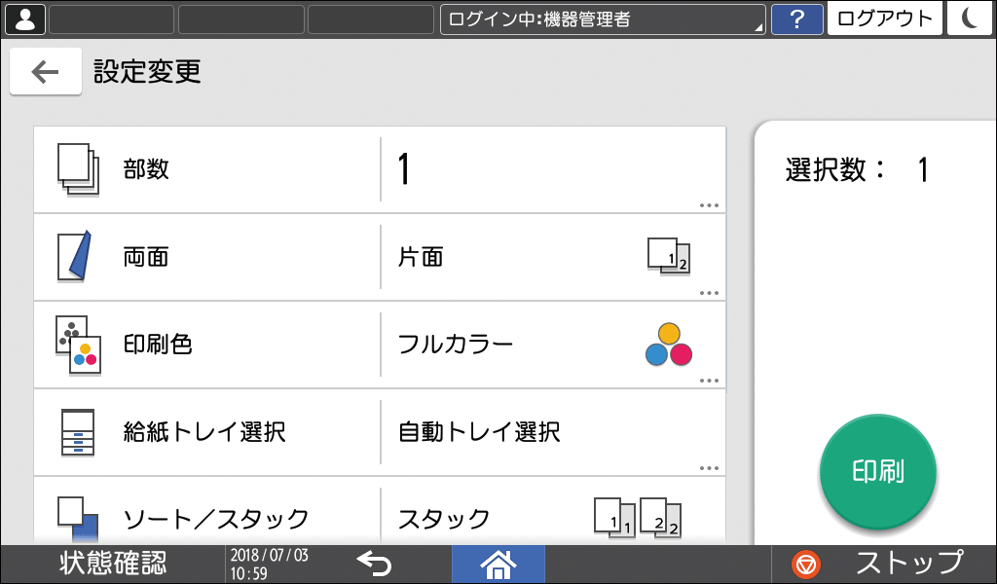The image size is (997, 584).
Task: Tap the paper tray selection icon
Action: [77, 432]
